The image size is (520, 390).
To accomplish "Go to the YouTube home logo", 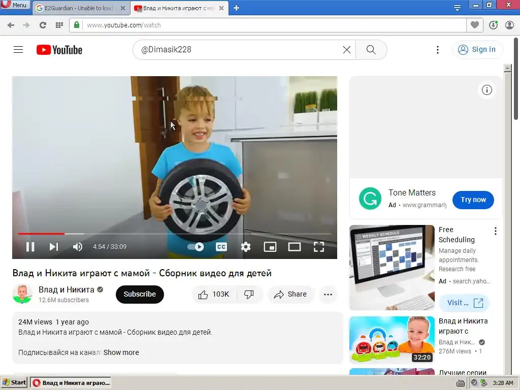I will (x=59, y=50).
